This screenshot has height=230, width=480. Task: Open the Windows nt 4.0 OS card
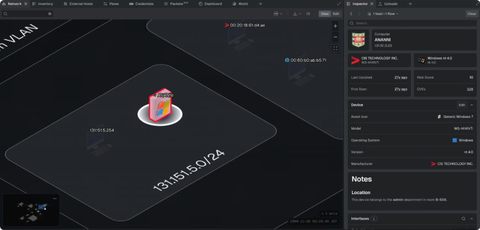tap(445, 60)
